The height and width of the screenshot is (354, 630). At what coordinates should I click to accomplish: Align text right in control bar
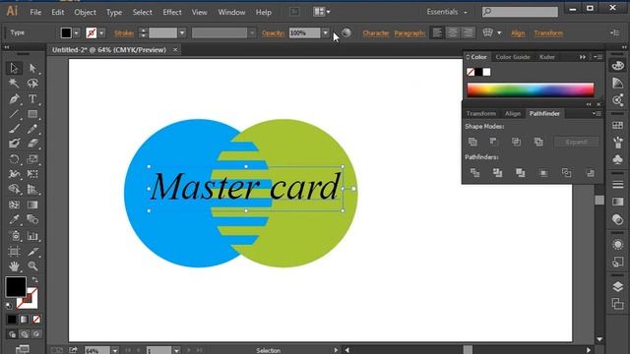point(469,32)
